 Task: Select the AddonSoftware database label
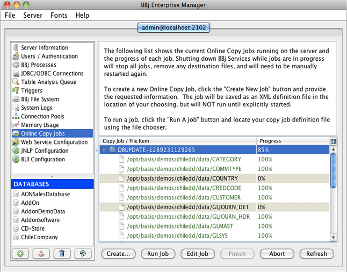[40, 220]
